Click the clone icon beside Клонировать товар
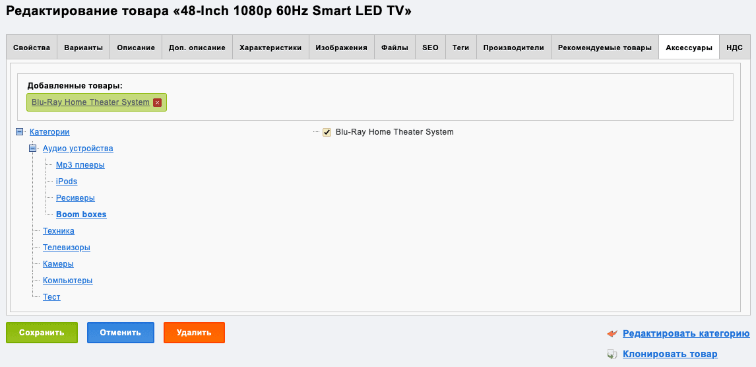This screenshot has height=367, width=756. [612, 354]
